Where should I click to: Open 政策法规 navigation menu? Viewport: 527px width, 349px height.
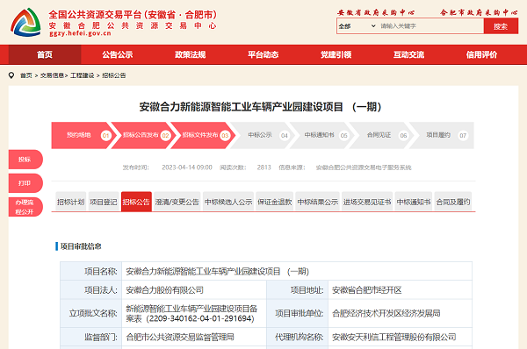(191, 54)
